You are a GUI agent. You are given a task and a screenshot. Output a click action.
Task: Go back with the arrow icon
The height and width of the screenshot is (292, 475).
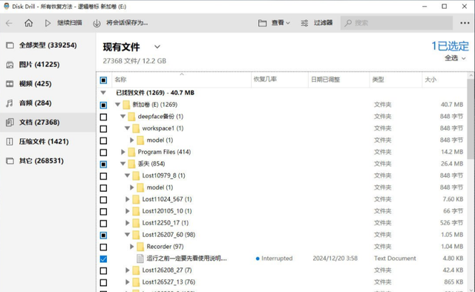[x=9, y=23]
